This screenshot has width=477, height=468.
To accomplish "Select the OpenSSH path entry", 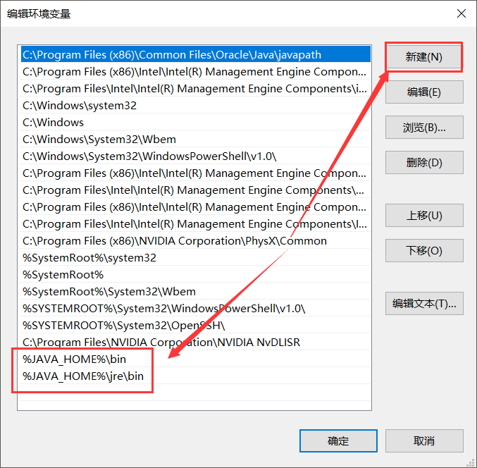I will pos(124,326).
